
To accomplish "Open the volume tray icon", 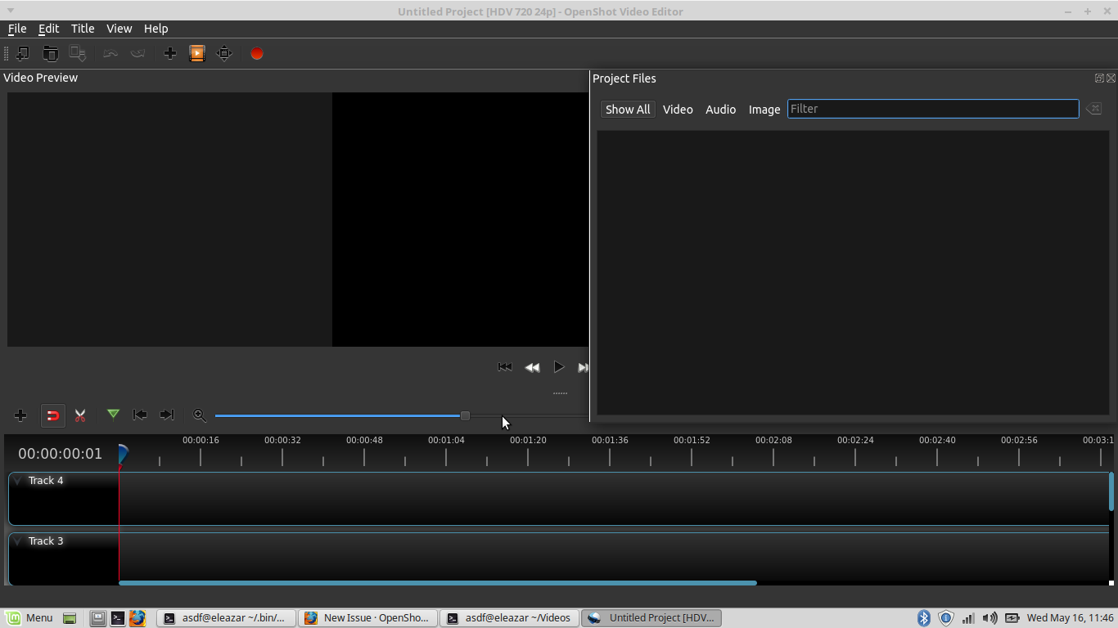I will 990,618.
